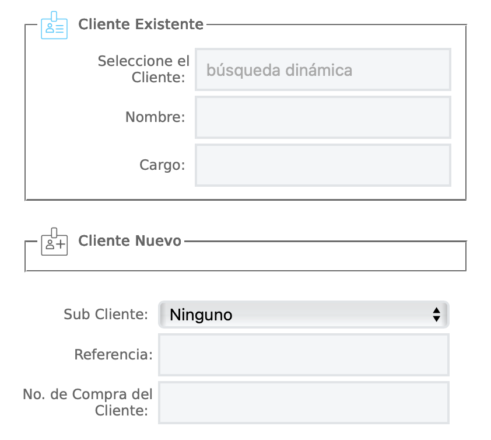Click the Cliente Existente section heading
491x440 pixels.
pos(141,25)
